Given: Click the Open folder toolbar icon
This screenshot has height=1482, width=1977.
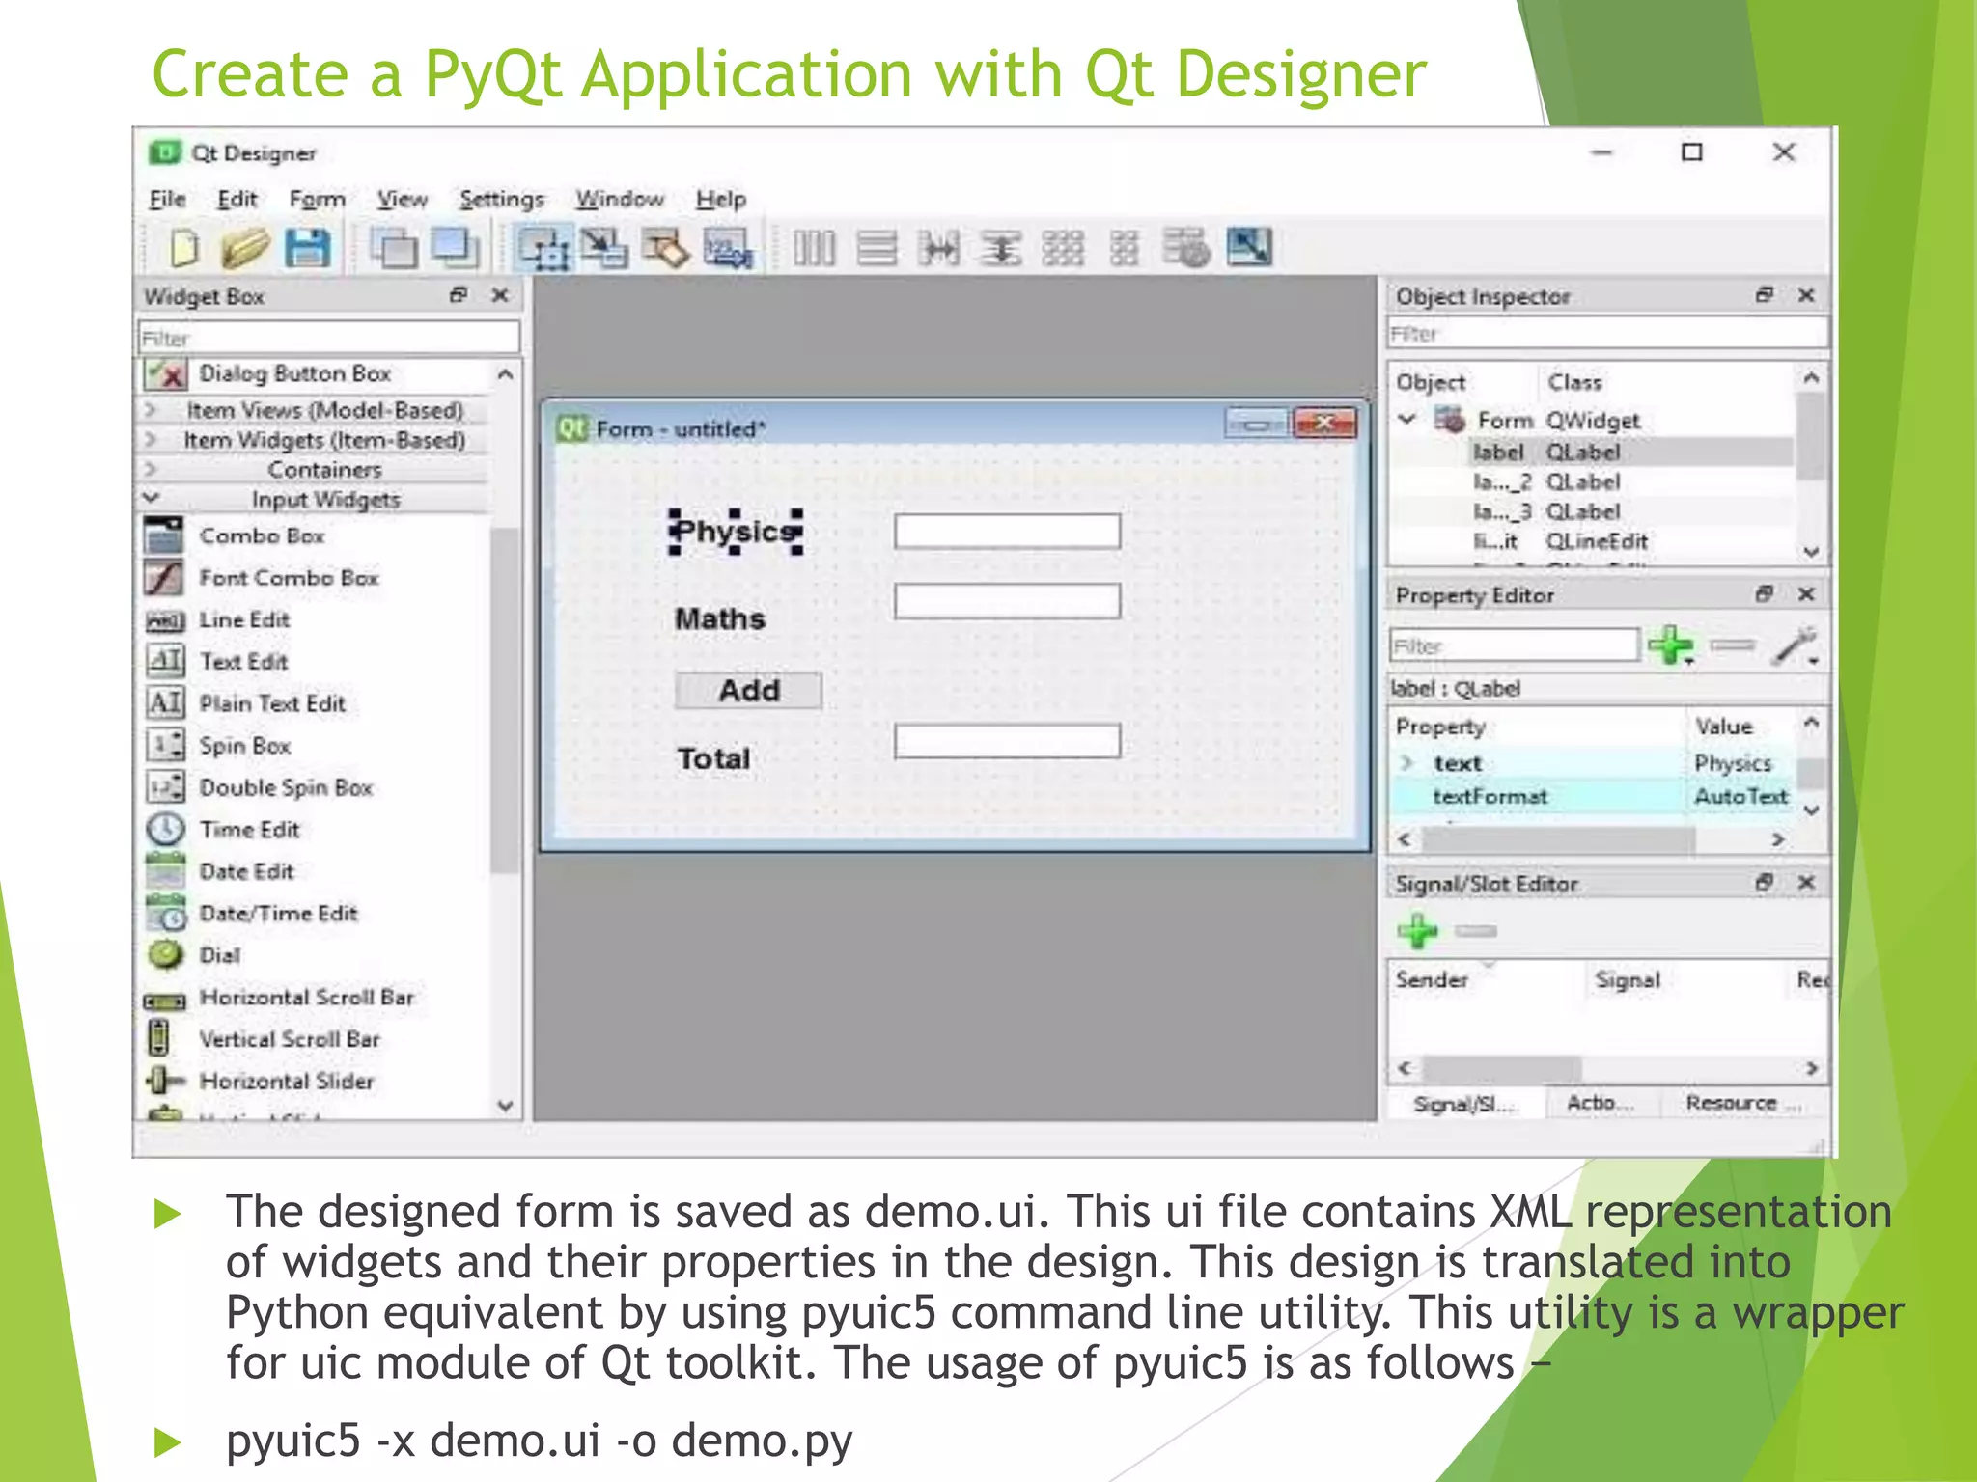Looking at the screenshot, I should pos(245,249).
